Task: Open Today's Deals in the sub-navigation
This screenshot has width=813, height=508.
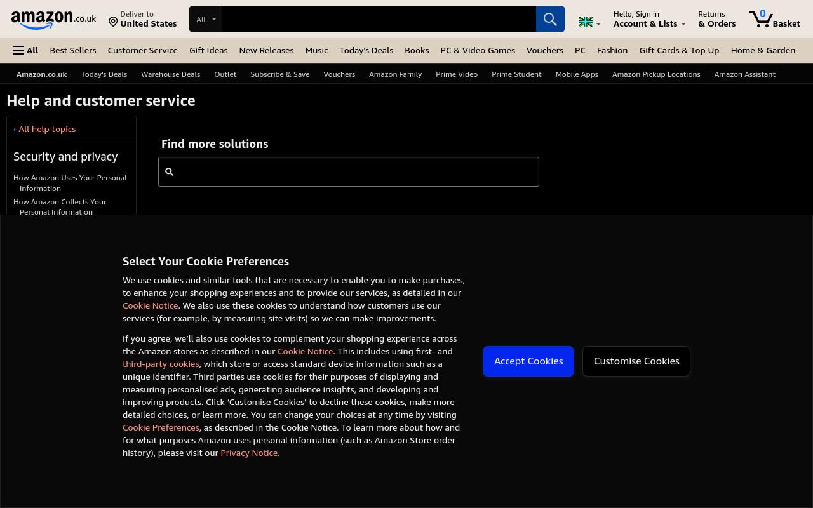Action: [x=104, y=74]
